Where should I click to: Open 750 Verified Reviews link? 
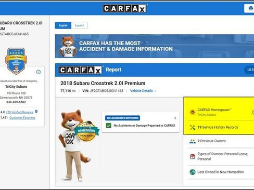(19, 112)
